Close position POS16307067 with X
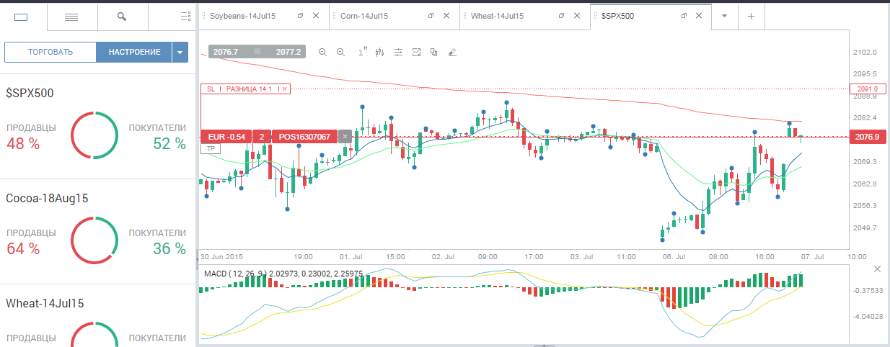The height and width of the screenshot is (347, 890). coord(345,136)
